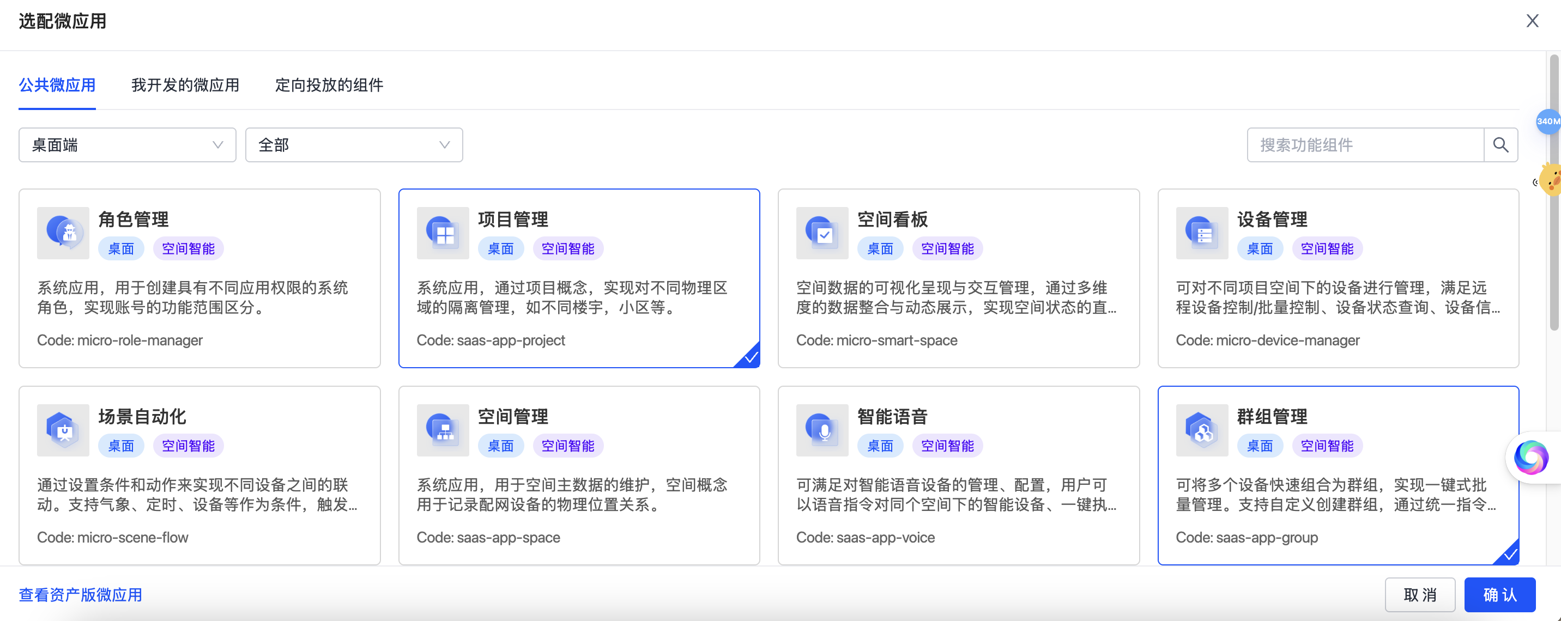1561x621 pixels.
Task: Click the 群组管理 cubes icon
Action: click(1202, 430)
